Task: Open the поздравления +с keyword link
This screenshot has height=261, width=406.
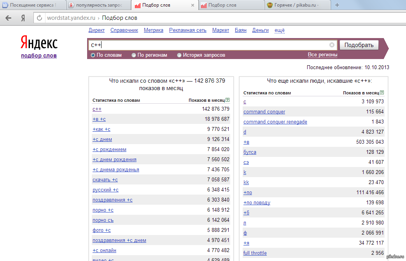Action: pyautogui.click(x=113, y=200)
